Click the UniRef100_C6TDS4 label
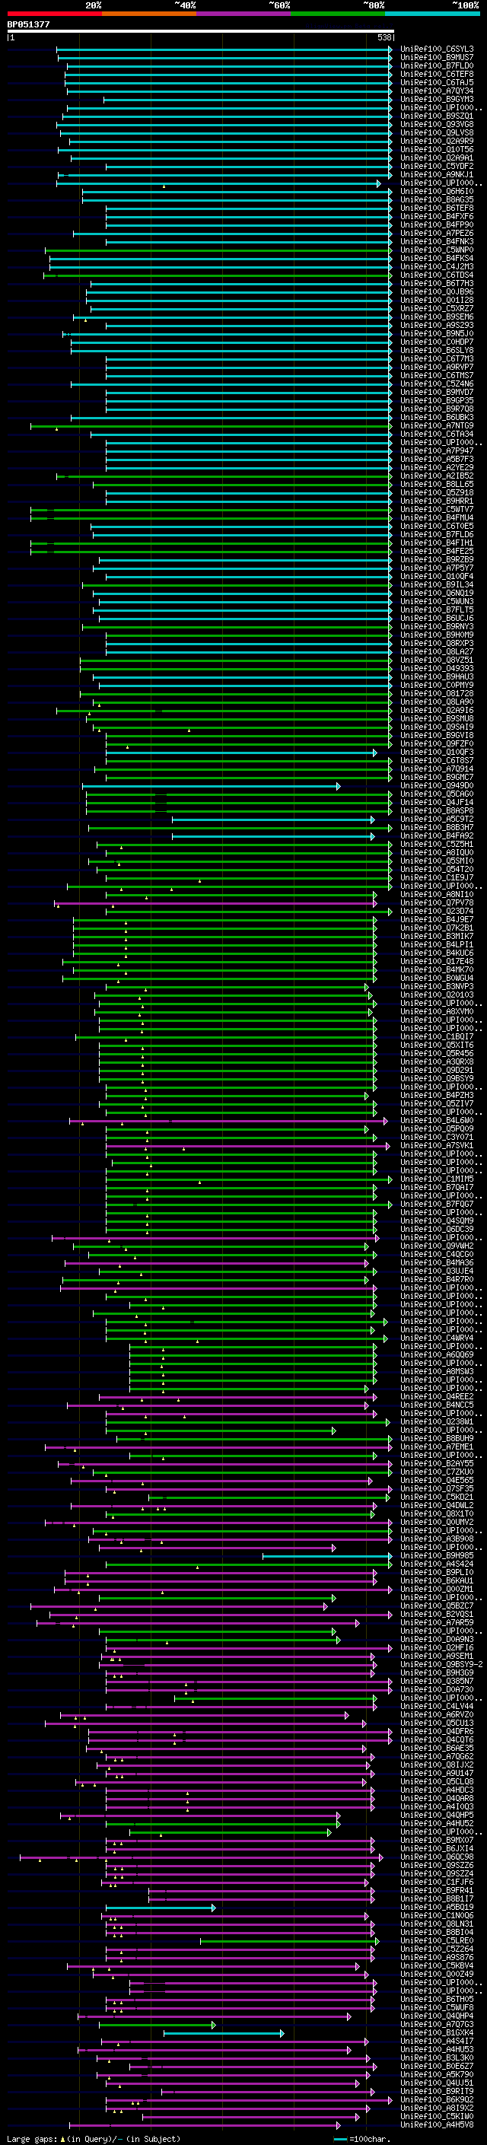 pos(436,275)
